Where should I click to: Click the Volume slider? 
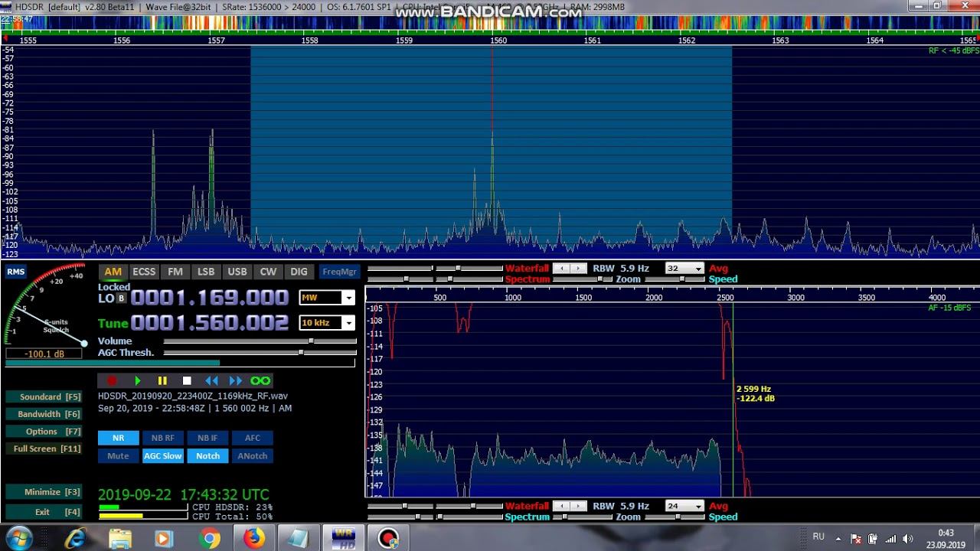point(260,341)
